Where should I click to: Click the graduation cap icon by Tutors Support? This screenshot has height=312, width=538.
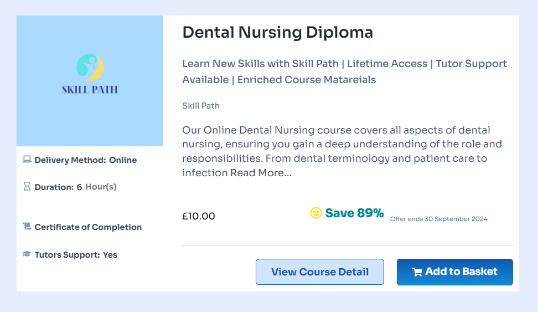[27, 254]
